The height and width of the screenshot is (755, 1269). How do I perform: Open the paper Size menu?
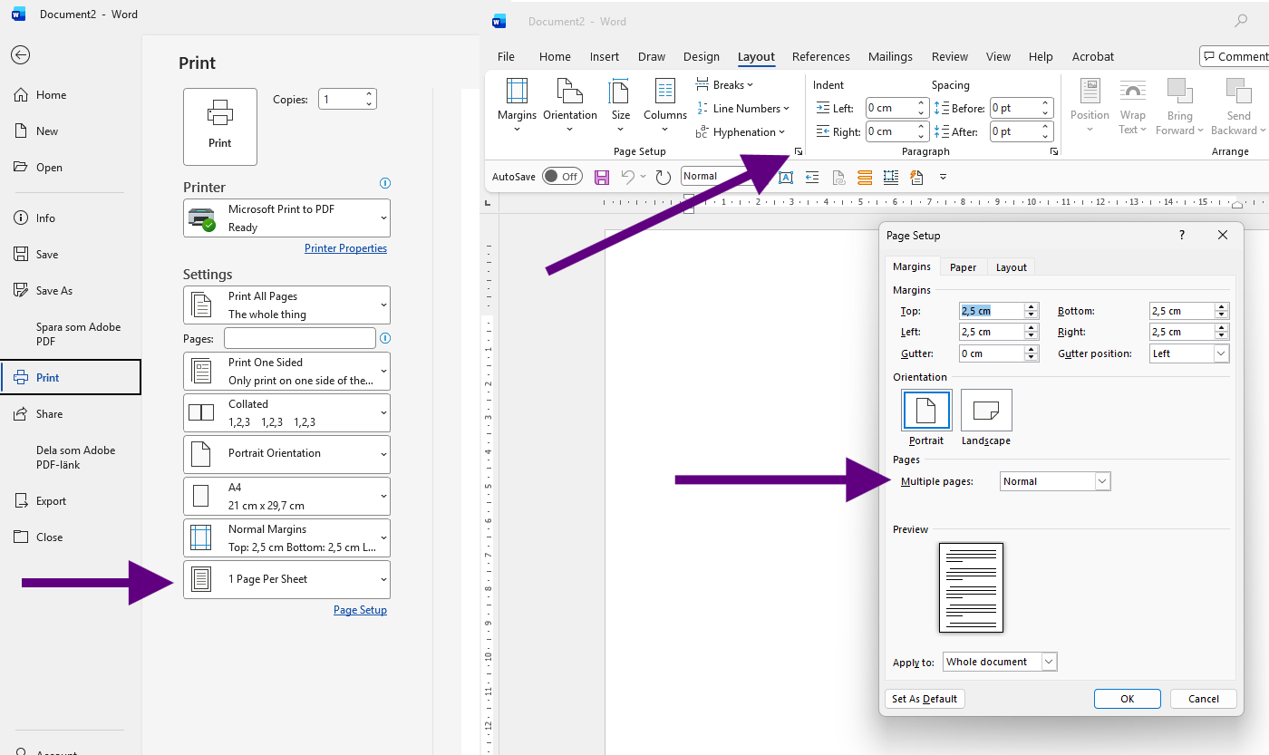pyautogui.click(x=621, y=105)
